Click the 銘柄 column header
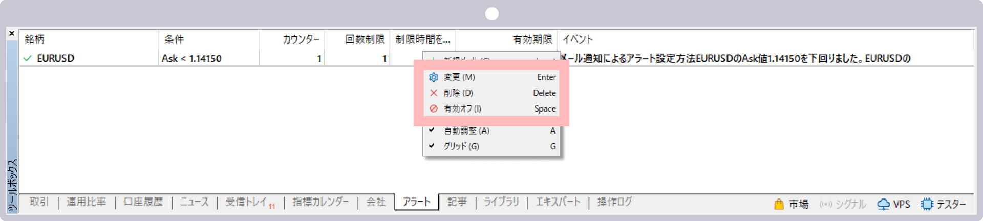Screen dimensions: 983x221 (x=35, y=39)
